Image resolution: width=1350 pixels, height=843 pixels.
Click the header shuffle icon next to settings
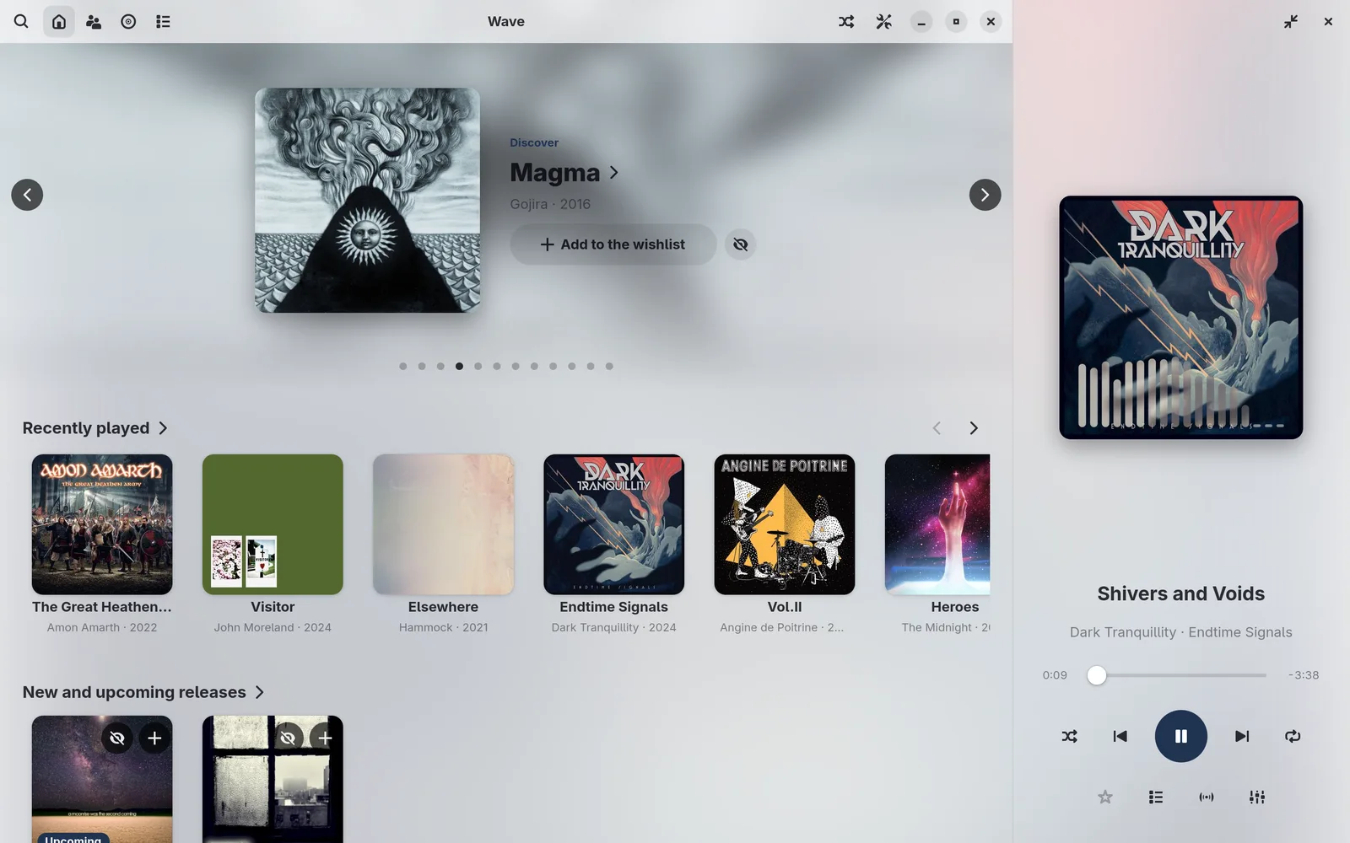[846, 22]
